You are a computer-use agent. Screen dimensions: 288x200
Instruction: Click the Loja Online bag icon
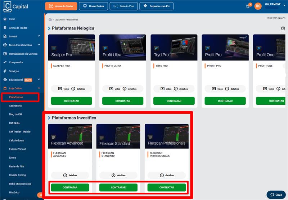click(5, 88)
